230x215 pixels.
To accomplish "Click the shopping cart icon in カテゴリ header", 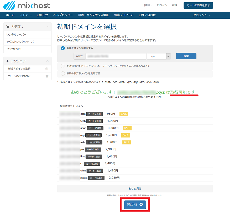I will 8,27.
